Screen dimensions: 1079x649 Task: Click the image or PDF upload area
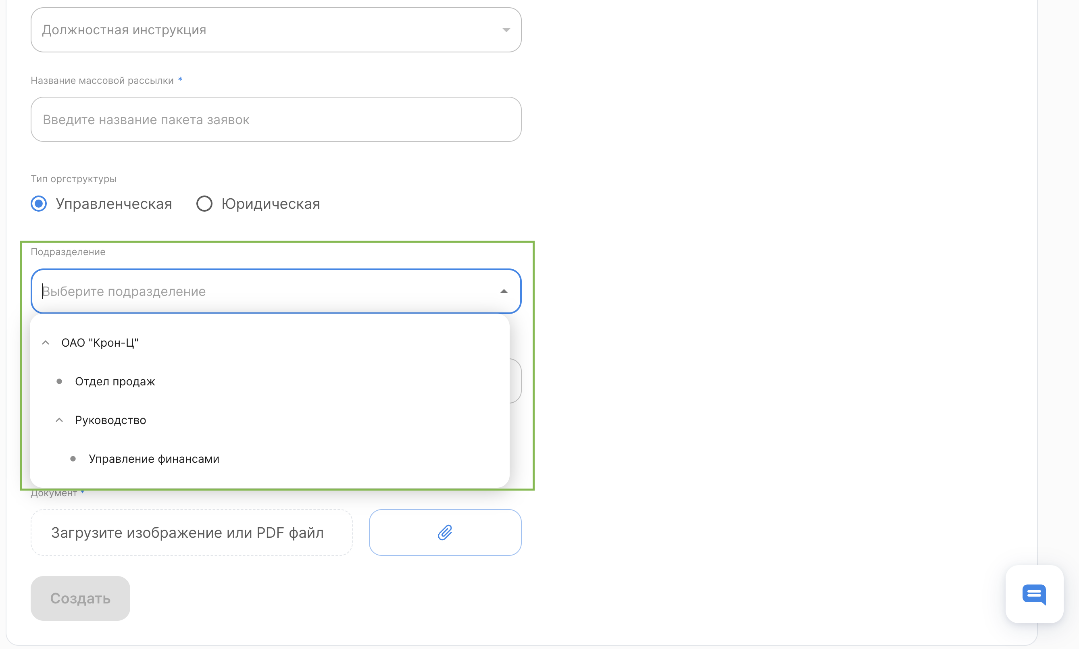click(192, 533)
